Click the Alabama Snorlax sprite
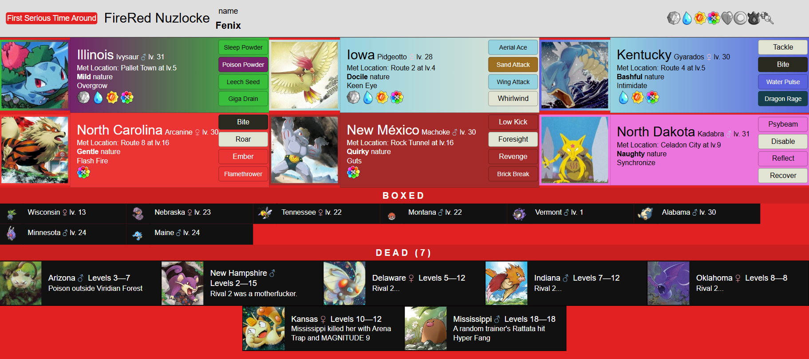The width and height of the screenshot is (809, 359). (x=645, y=214)
